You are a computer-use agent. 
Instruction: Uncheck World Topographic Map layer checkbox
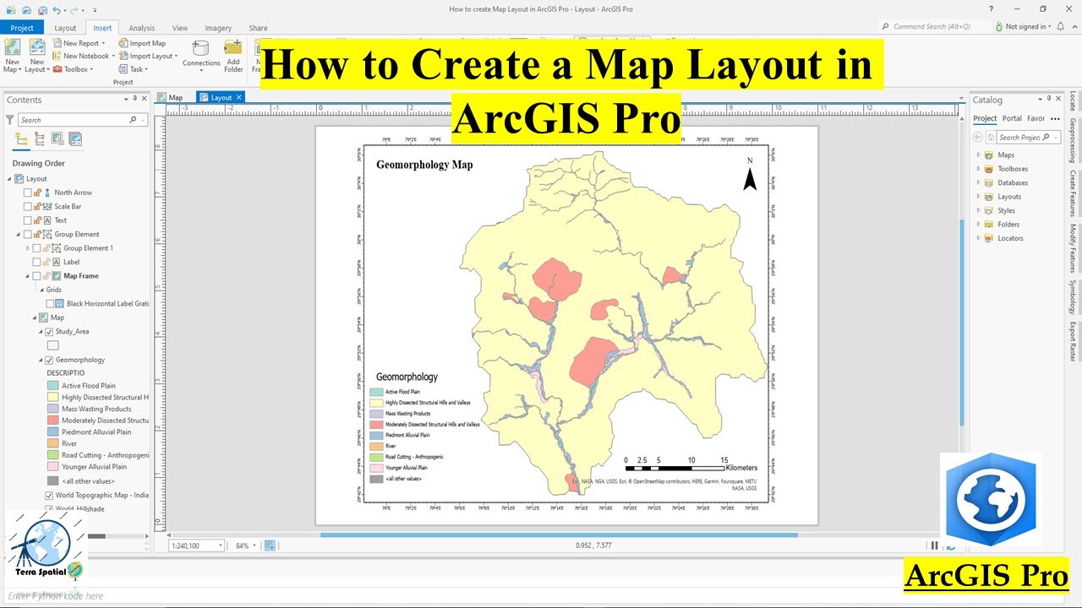pos(49,495)
